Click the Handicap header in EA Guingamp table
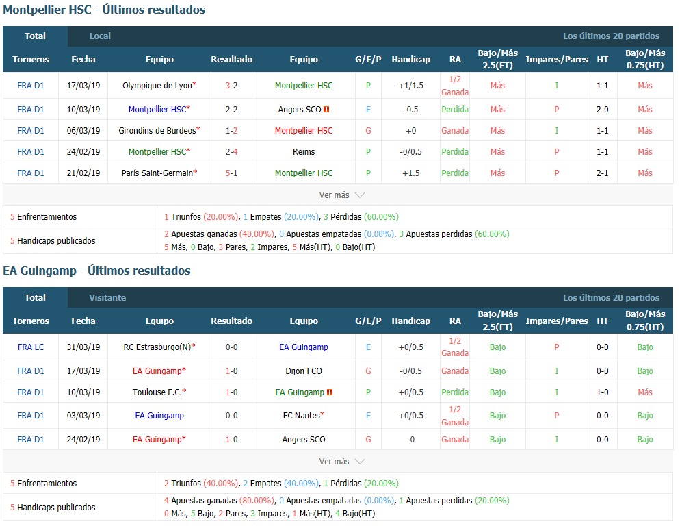Image resolution: width=680 pixels, height=526 pixels. 410,321
